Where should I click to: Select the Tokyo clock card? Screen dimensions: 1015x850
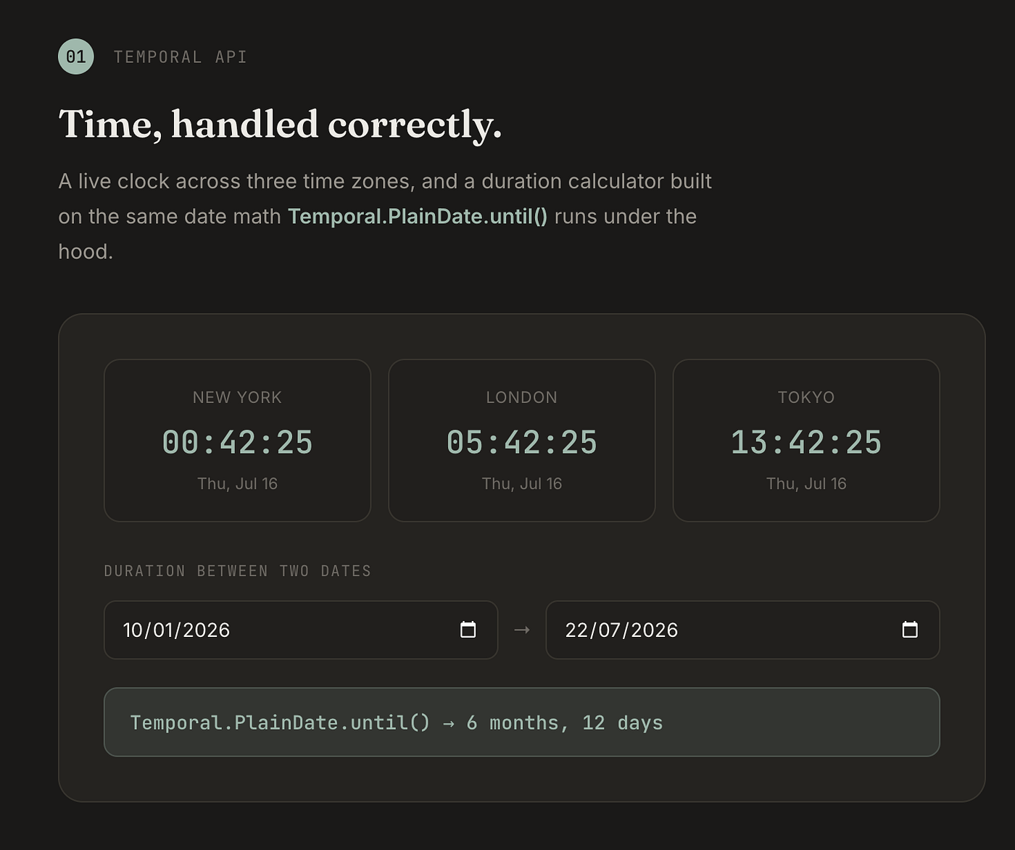(806, 441)
